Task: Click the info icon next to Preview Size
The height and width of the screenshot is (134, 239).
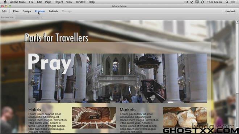Action: click(42, 17)
